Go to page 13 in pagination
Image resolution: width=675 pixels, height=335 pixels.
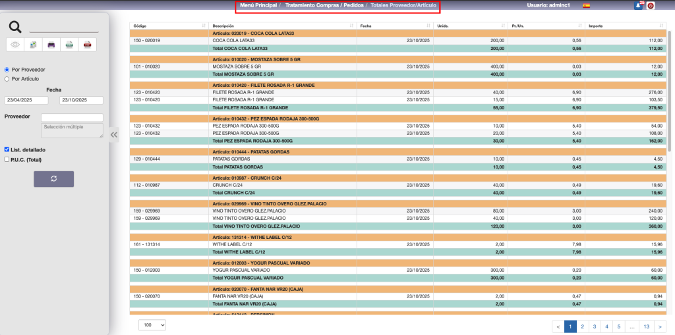click(x=646, y=326)
